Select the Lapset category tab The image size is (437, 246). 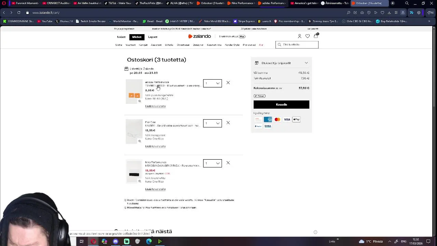[153, 37]
